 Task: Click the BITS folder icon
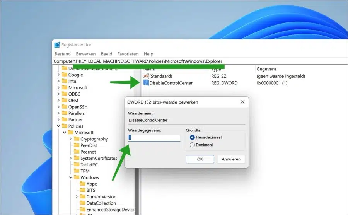[x=83, y=190]
